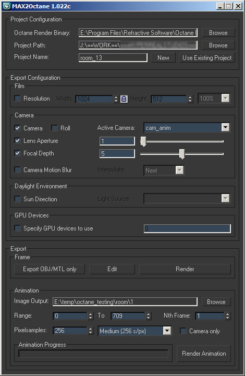The height and width of the screenshot is (376, 245).
Task: Click the Pixelsamples field showing 256
Action: 70,331
